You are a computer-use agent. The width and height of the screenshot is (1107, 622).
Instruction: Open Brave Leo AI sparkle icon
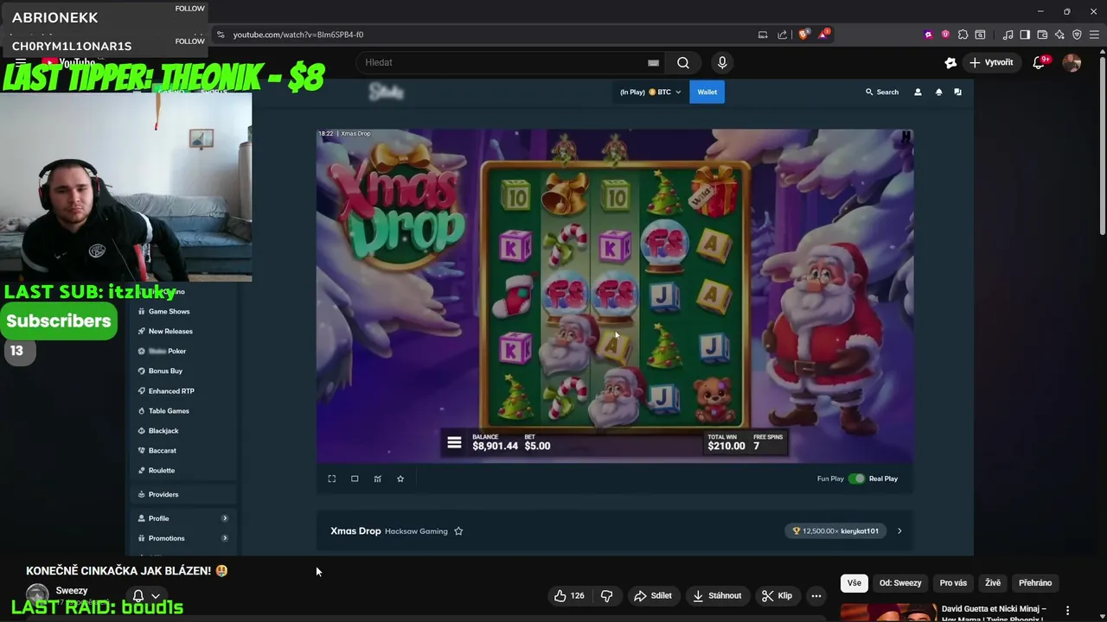pyautogui.click(x=1059, y=35)
